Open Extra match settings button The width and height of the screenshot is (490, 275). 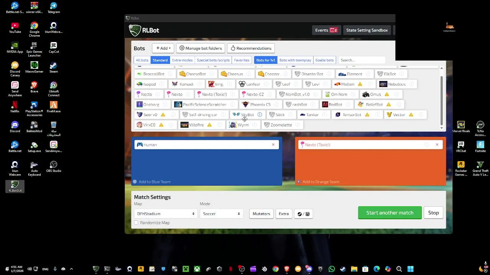(284, 214)
